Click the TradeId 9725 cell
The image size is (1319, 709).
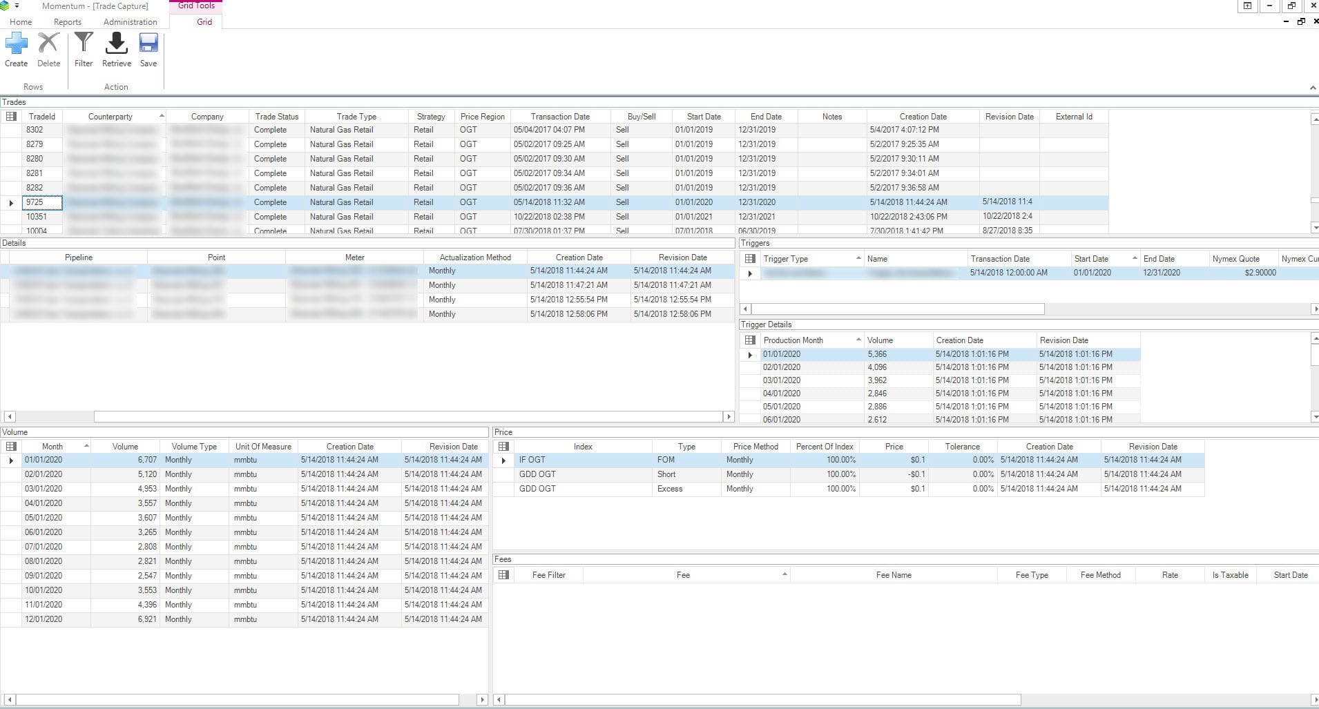42,202
